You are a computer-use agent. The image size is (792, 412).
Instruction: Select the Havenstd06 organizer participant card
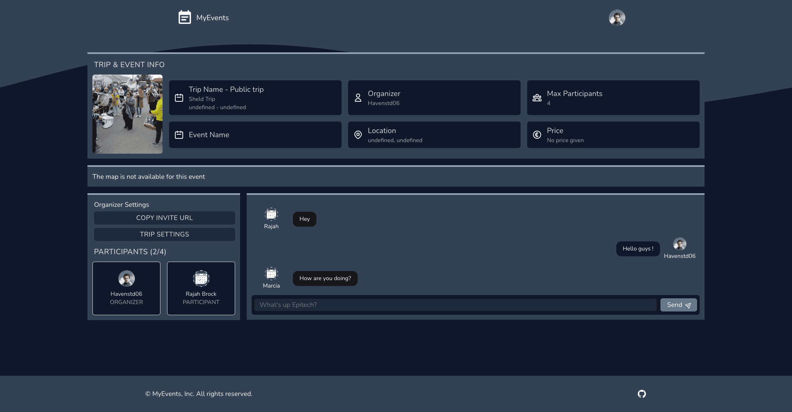[x=126, y=288]
